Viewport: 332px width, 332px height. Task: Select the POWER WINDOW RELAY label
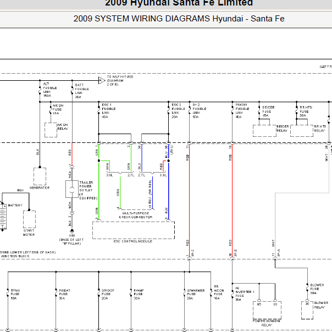(x=267, y=323)
